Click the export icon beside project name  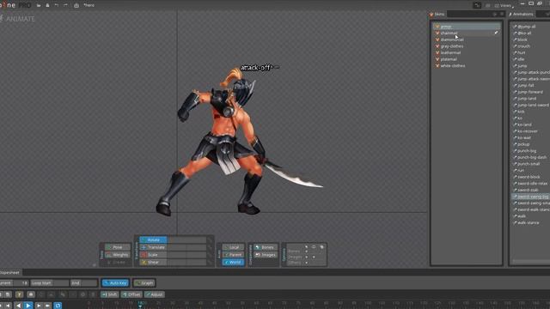pos(76,5)
